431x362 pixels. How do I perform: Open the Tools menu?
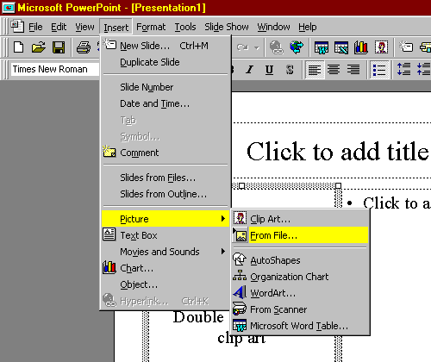tap(185, 27)
